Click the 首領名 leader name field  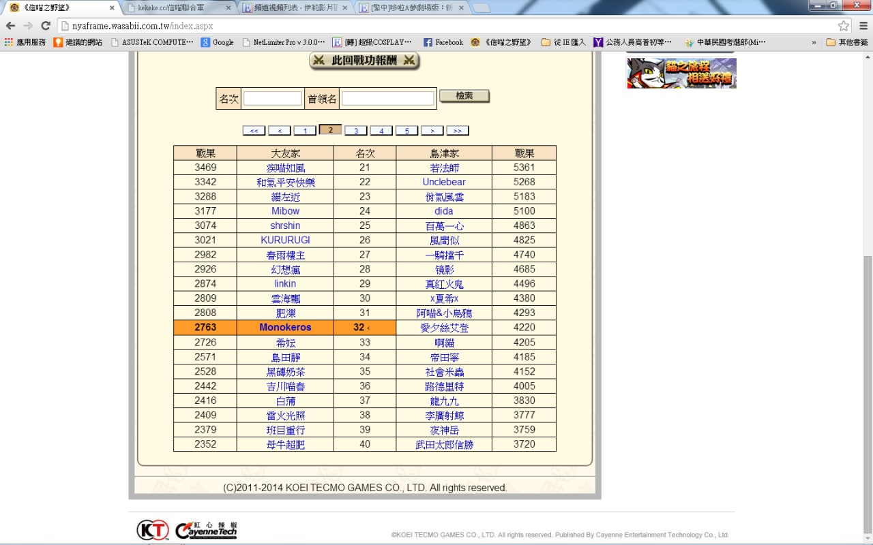(387, 99)
